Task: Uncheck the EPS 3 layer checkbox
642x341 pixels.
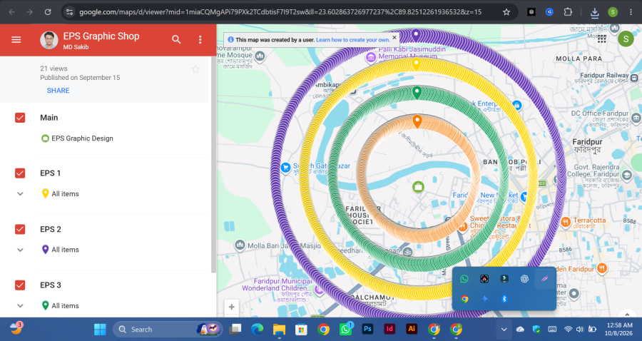Action: (x=20, y=285)
